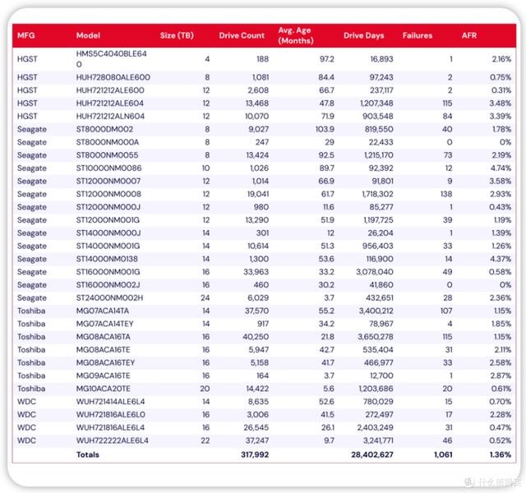Image resolution: width=526 pixels, height=493 pixels.
Task: Click the Drive Count column header
Action: pyautogui.click(x=242, y=35)
